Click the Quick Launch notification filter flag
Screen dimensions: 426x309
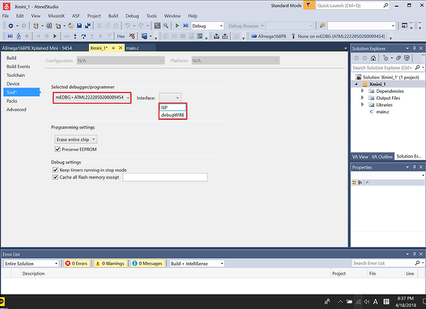(308, 5)
